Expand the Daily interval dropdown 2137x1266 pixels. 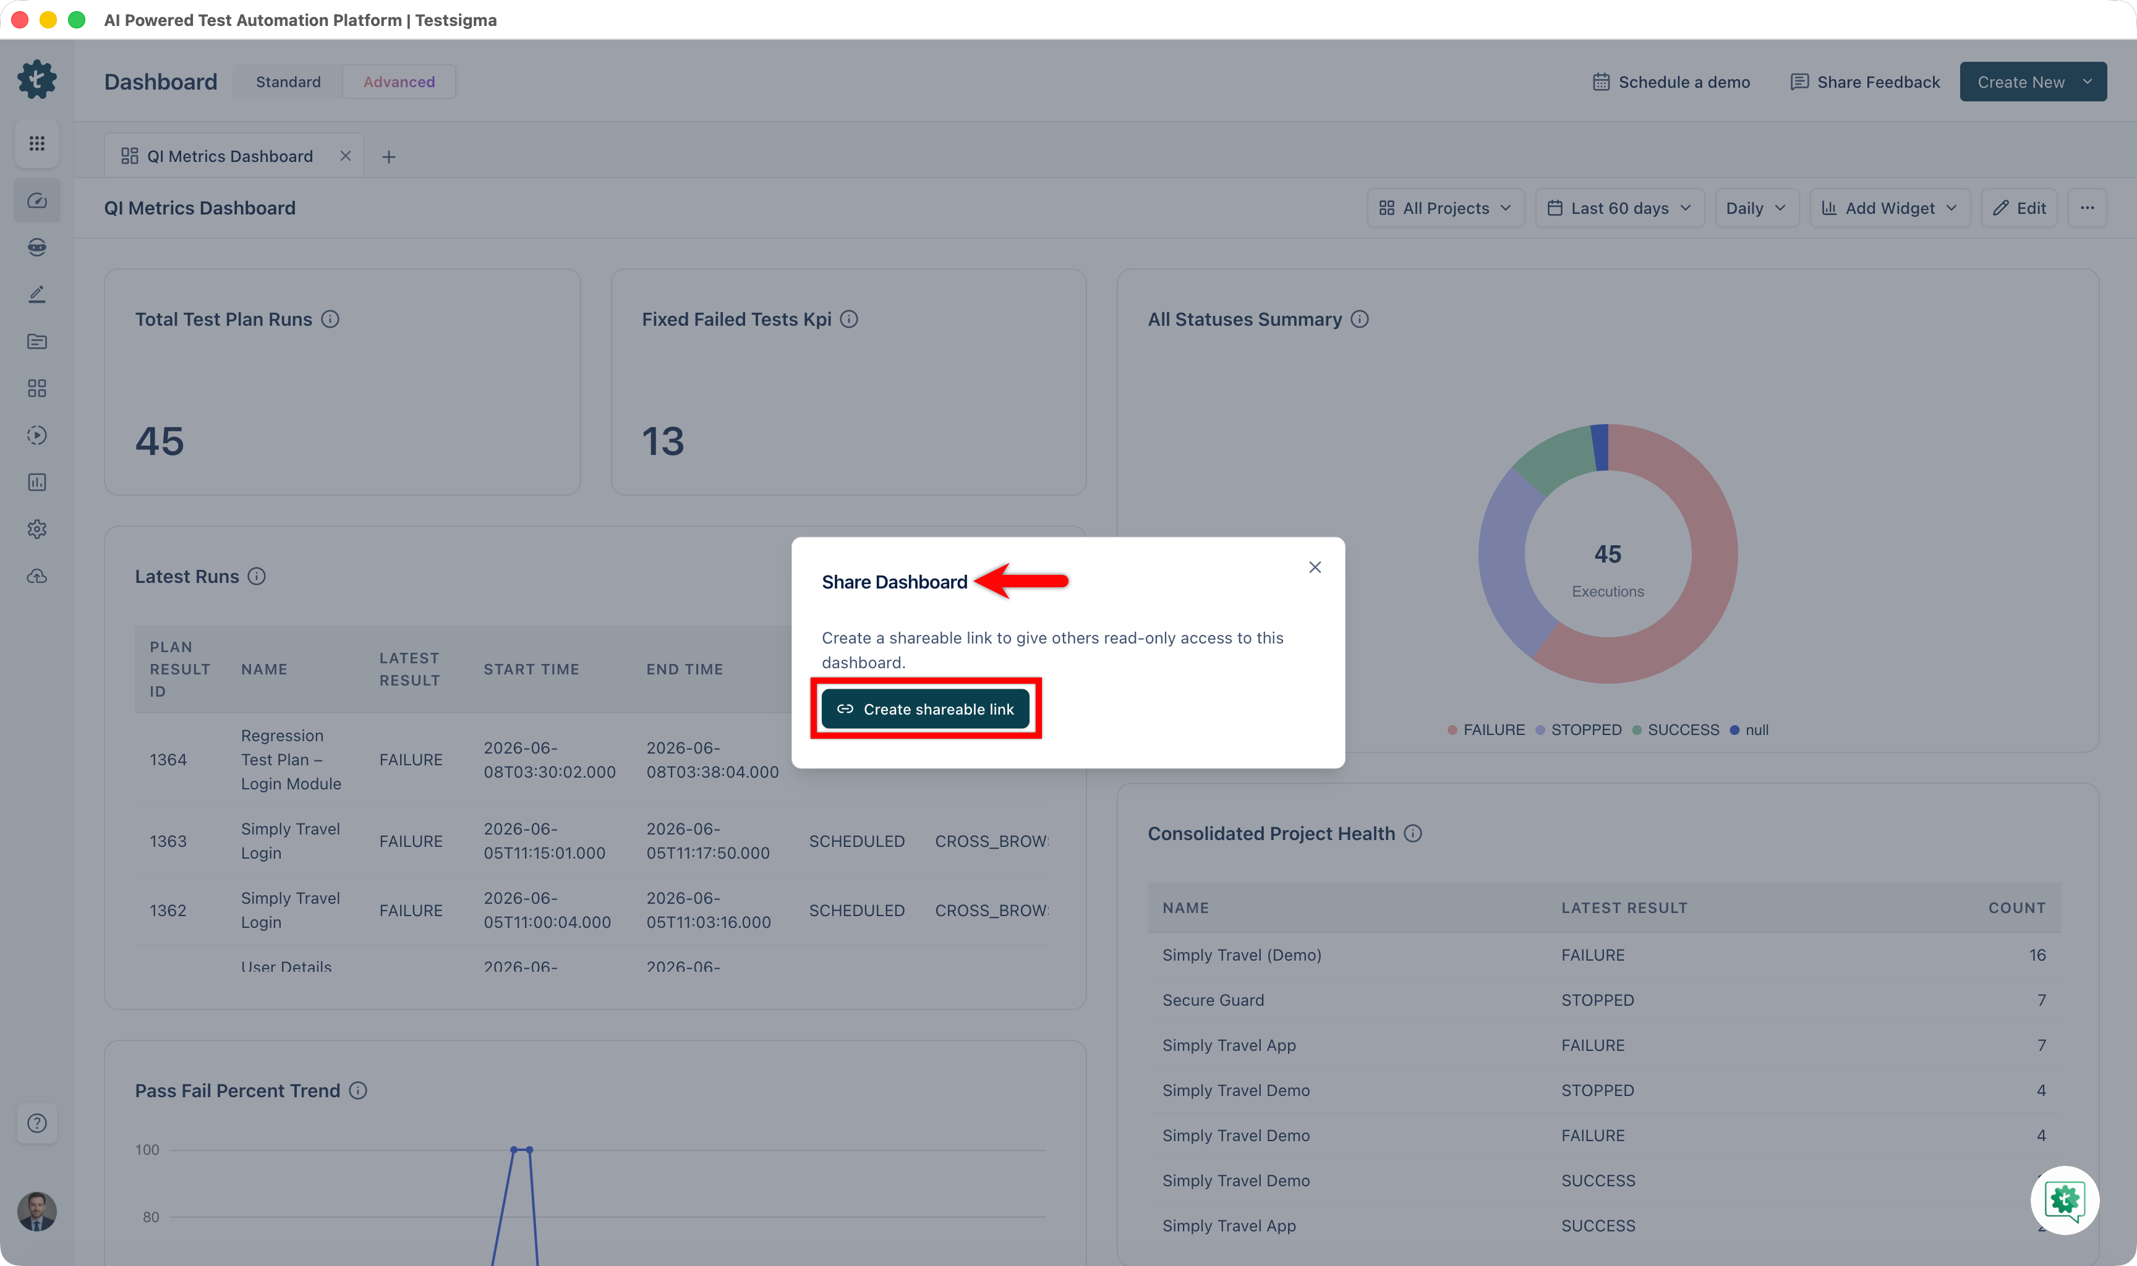tap(1757, 208)
